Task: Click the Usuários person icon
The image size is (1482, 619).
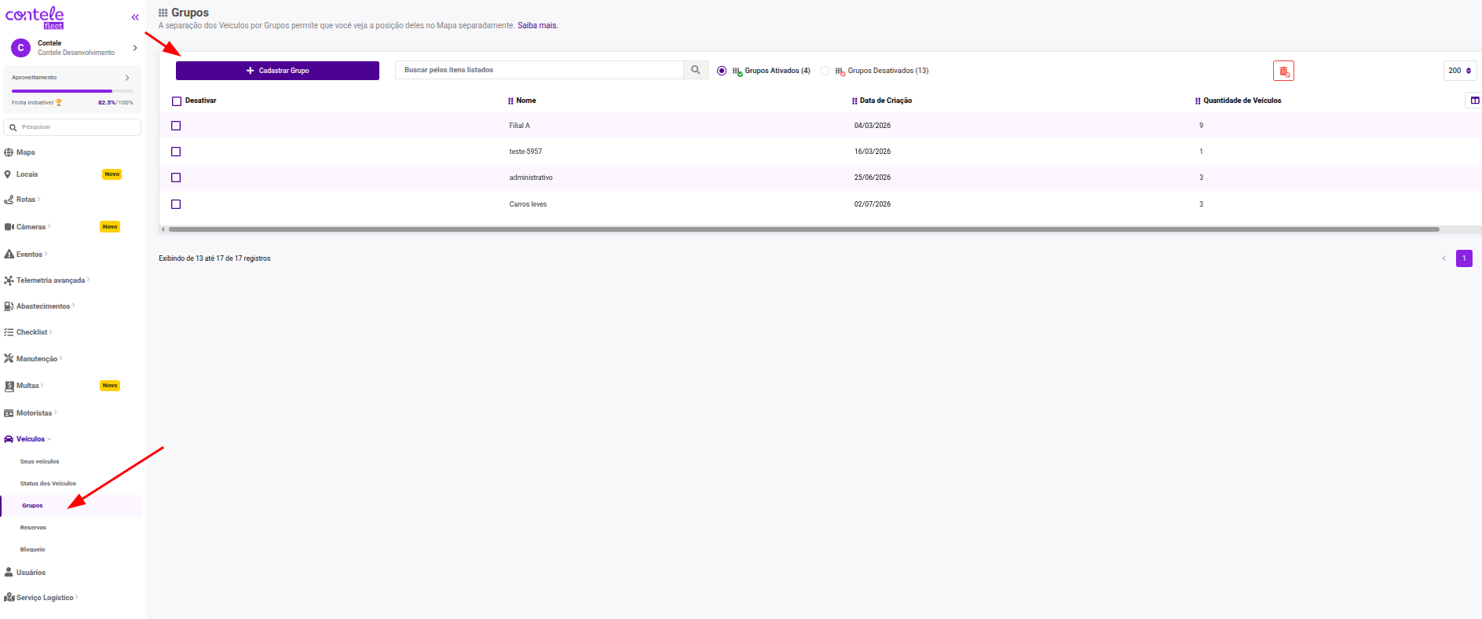Action: coord(9,573)
